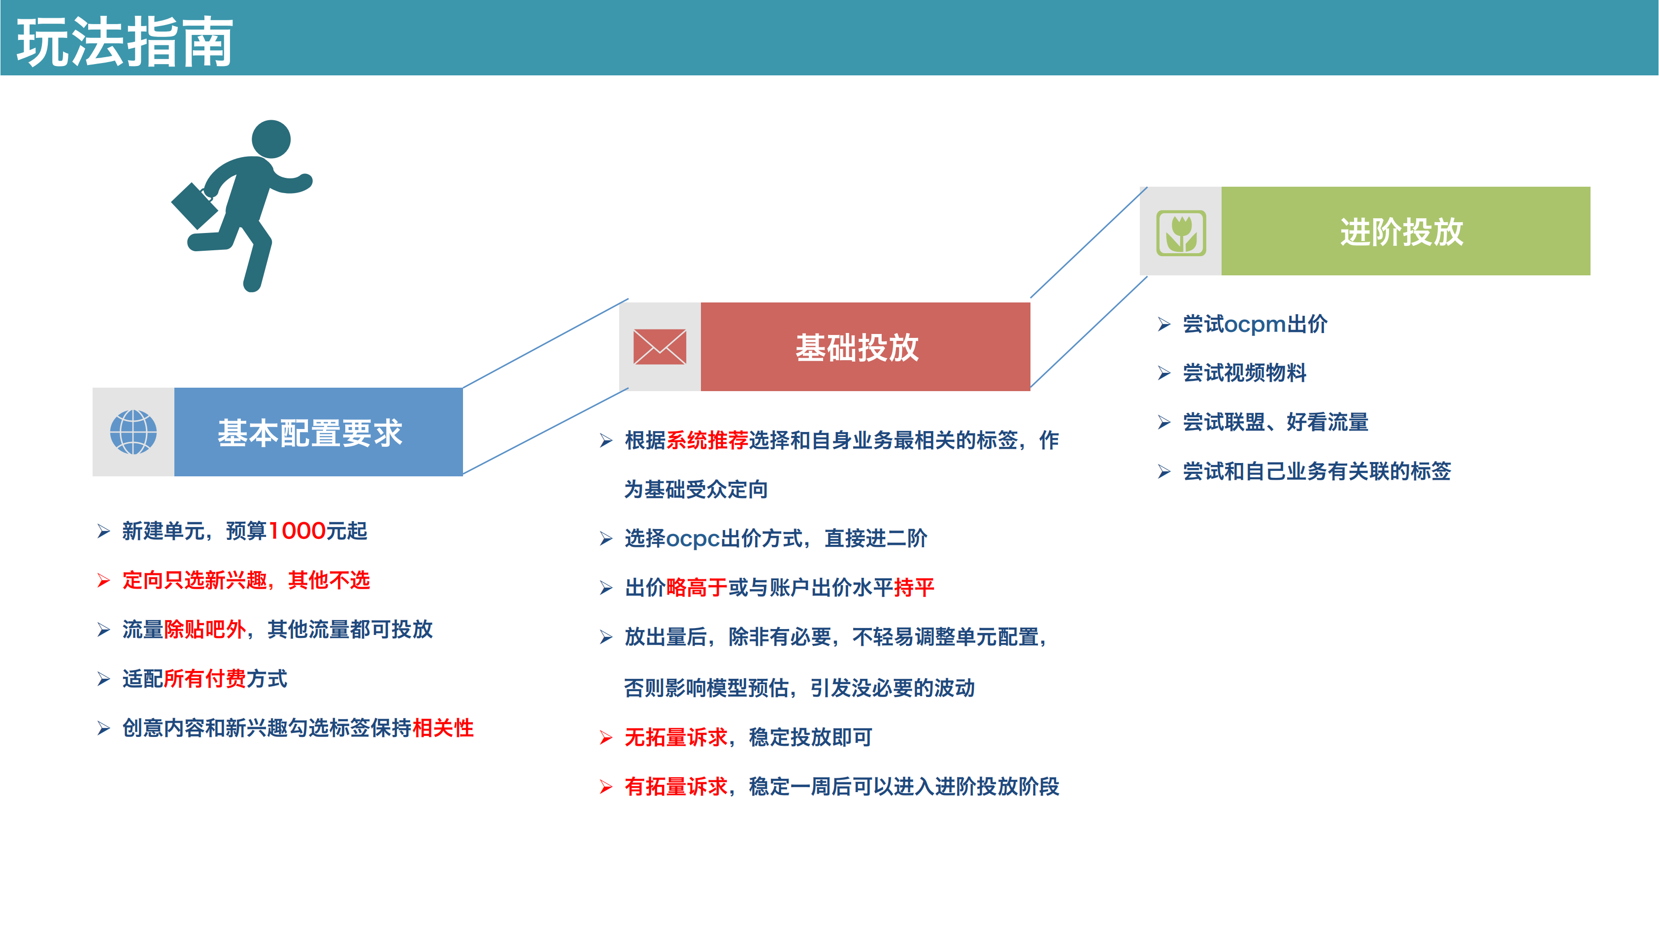Image resolution: width=1659 pixels, height=932 pixels.
Task: Click the 适配所有付费方式 bullet text
Action: [205, 679]
